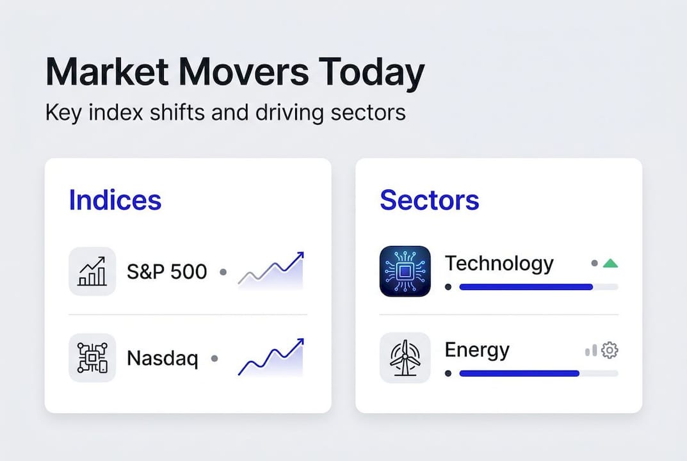Click the S&P 500 label
The width and height of the screenshot is (687, 461).
pyautogui.click(x=166, y=271)
